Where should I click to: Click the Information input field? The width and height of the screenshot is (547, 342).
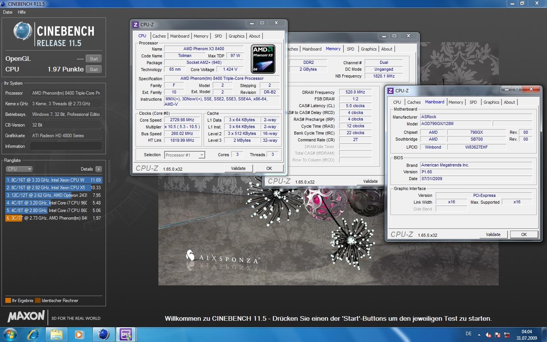(x=66, y=146)
